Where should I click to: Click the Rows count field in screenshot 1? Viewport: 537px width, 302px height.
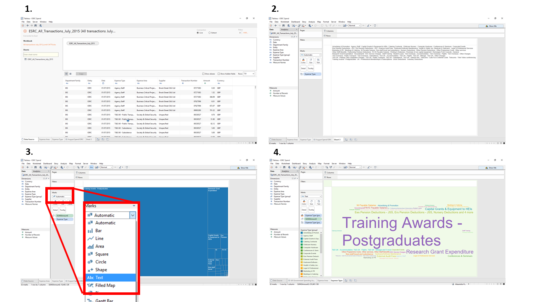coord(249,74)
